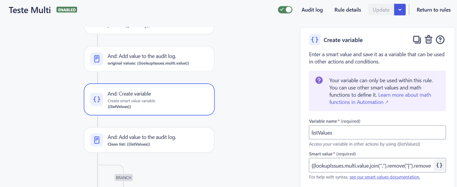Toggle the rule enabled switch off
This screenshot has width=457, height=187.
(x=285, y=10)
